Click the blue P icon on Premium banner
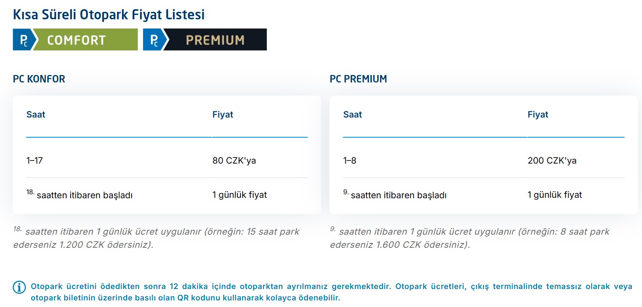Viewport: 642px width, 307px height. coord(154,40)
